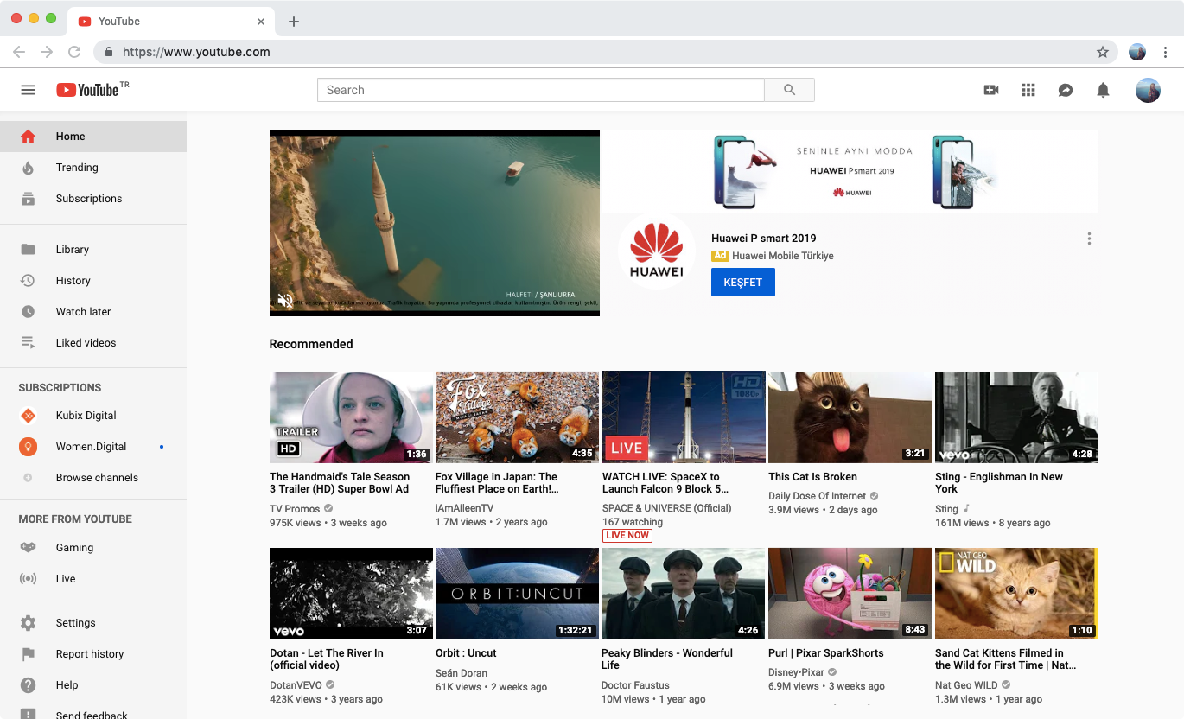The image size is (1184, 719).
Task: Go to Home in the sidebar
Action: click(93, 137)
